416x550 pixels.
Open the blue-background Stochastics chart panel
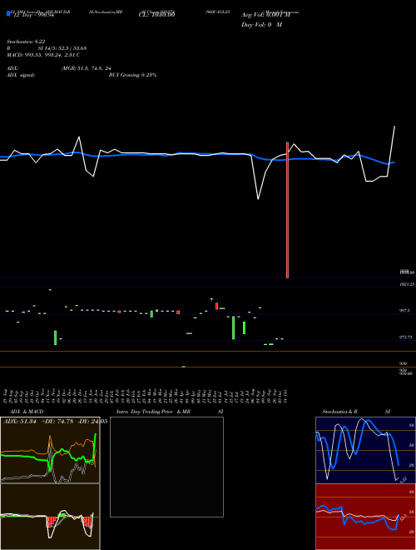coord(365,450)
